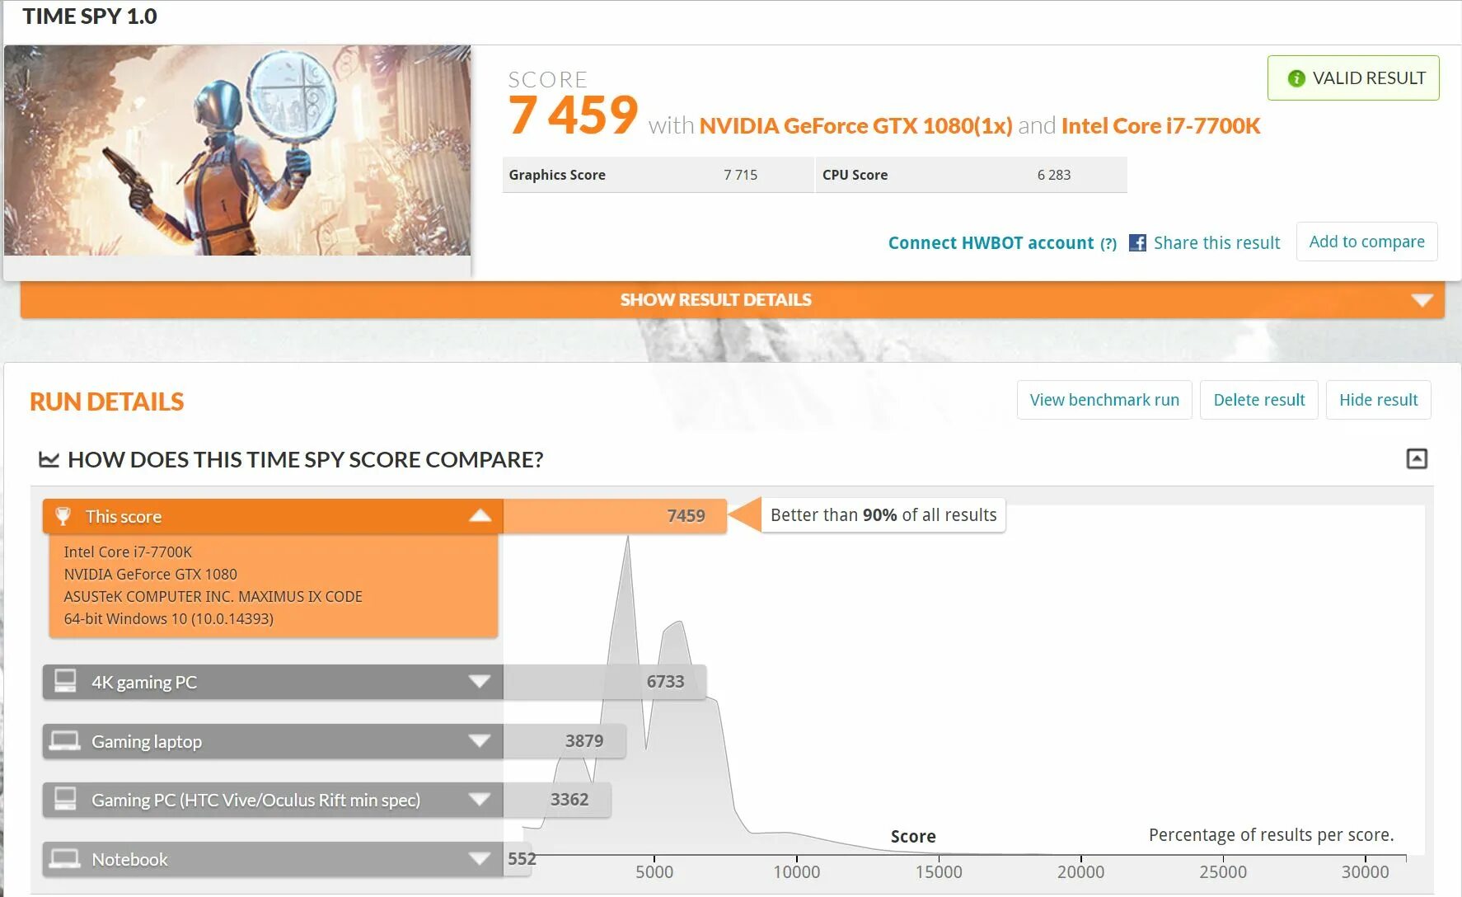Viewport: 1462px width, 897px height.
Task: Click the green info icon in Valid Result
Action: (1296, 78)
